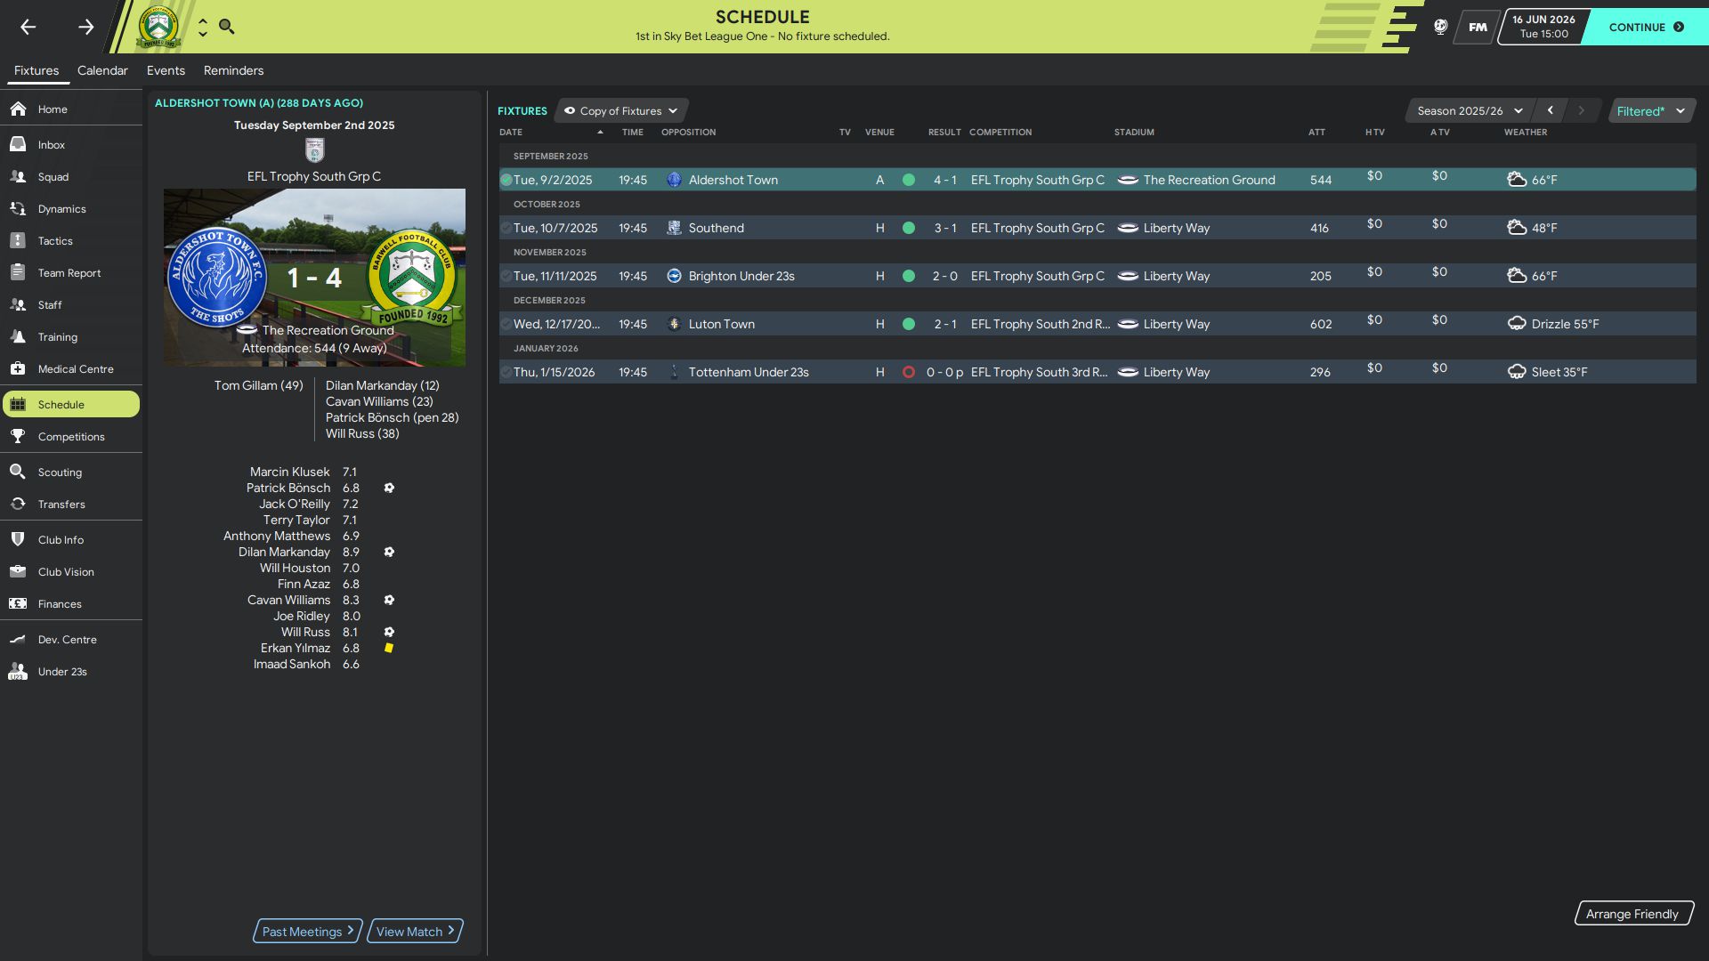The width and height of the screenshot is (1709, 961).
Task: Go forward with the right arrow icon
Action: point(85,27)
